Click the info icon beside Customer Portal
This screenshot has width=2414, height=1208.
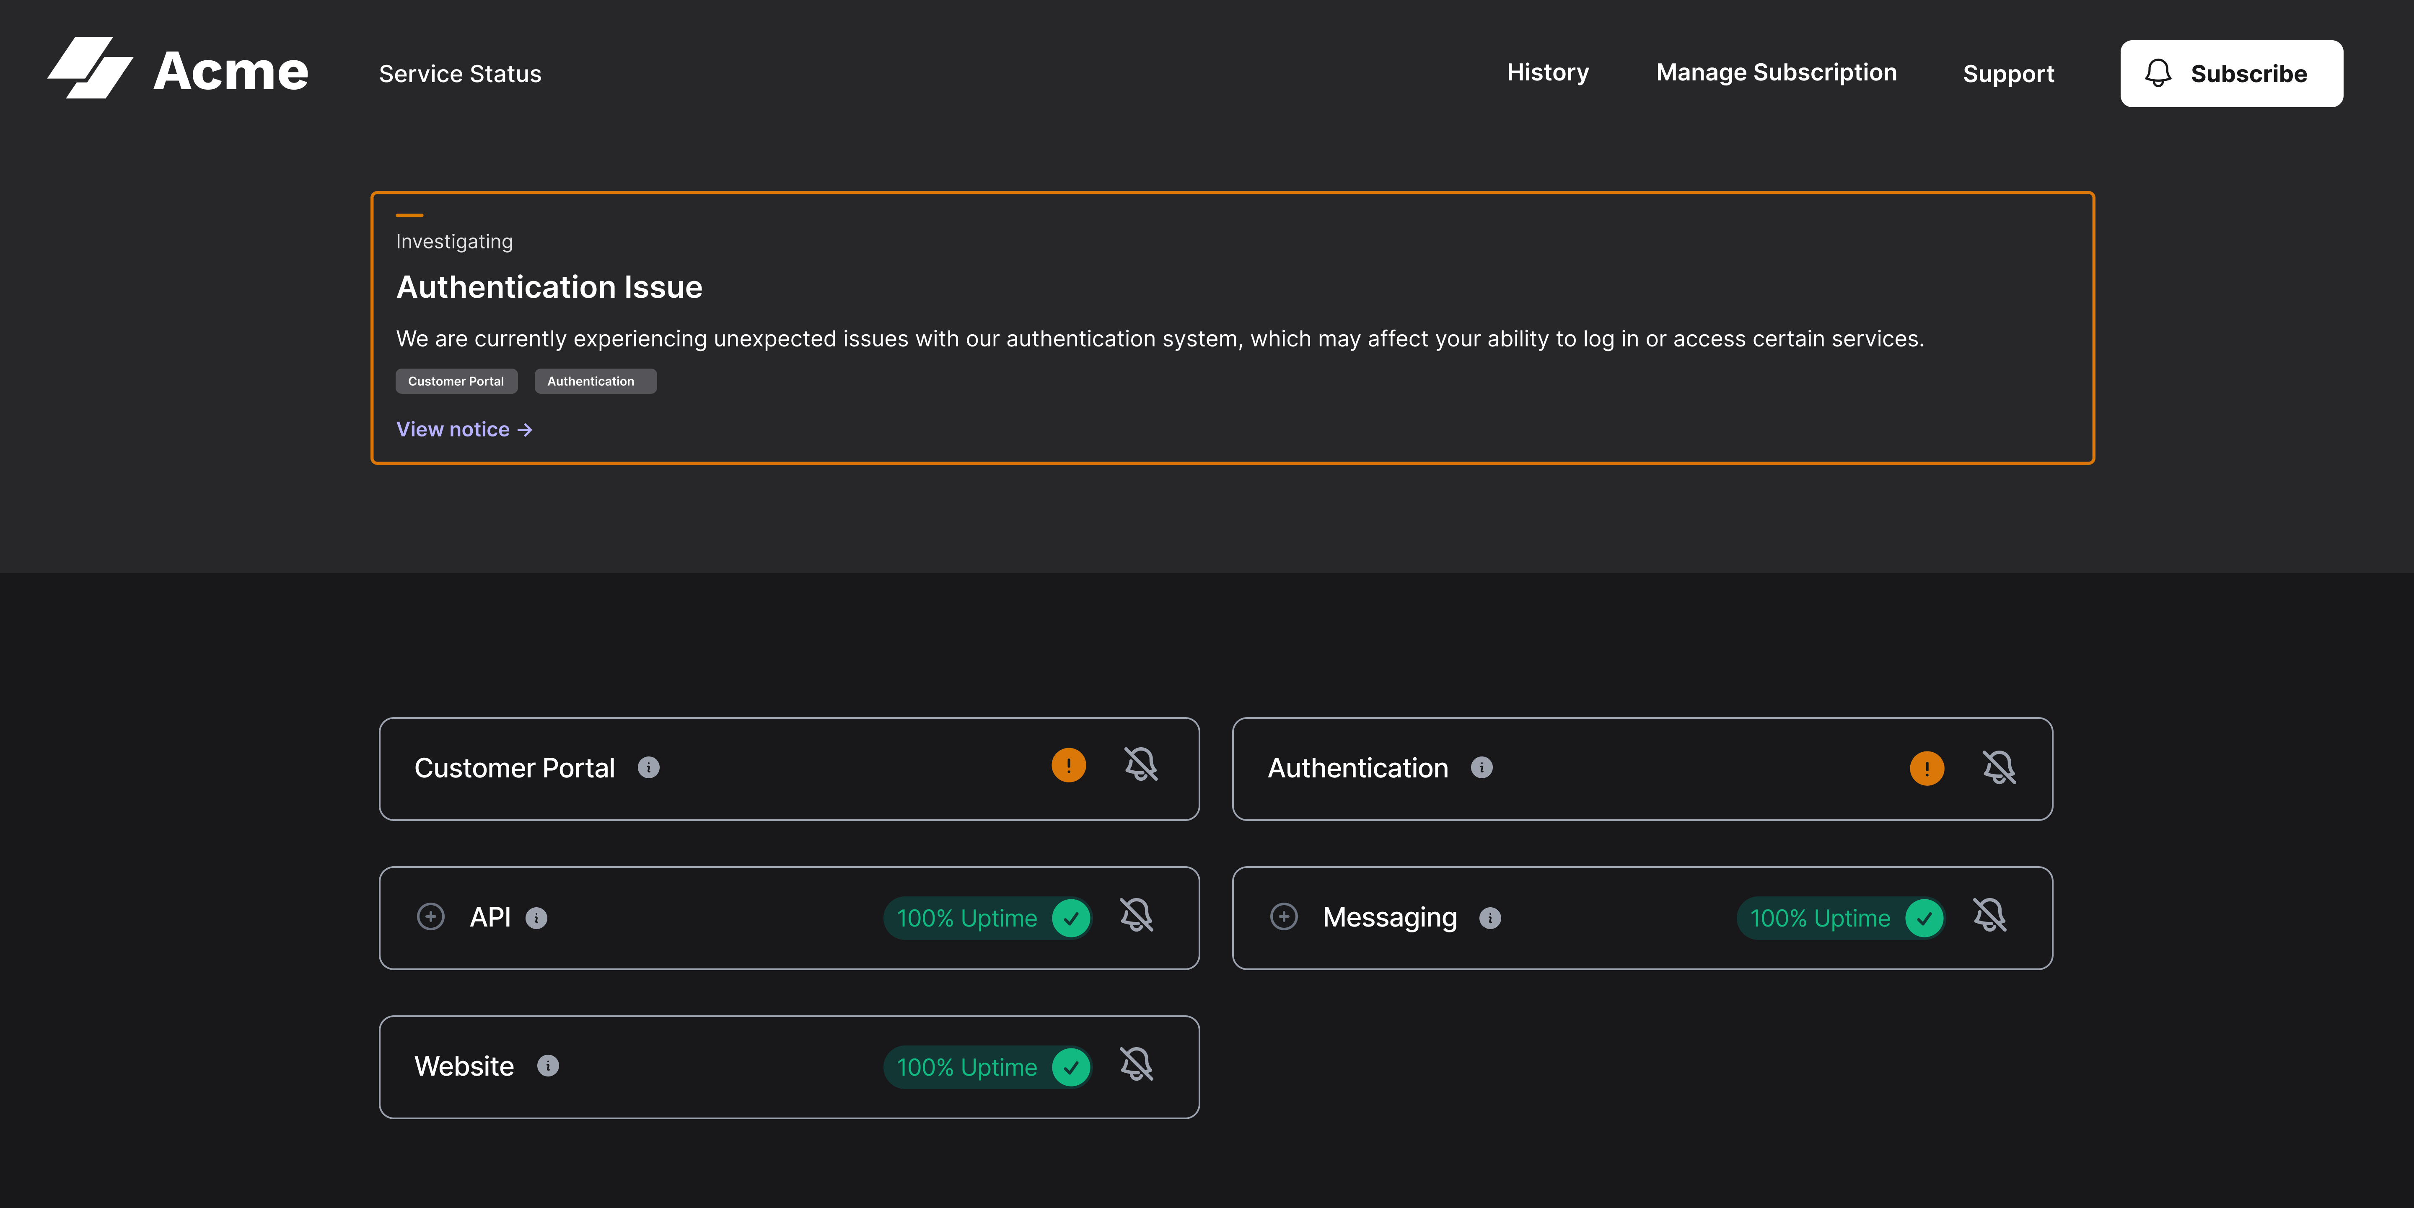click(650, 768)
